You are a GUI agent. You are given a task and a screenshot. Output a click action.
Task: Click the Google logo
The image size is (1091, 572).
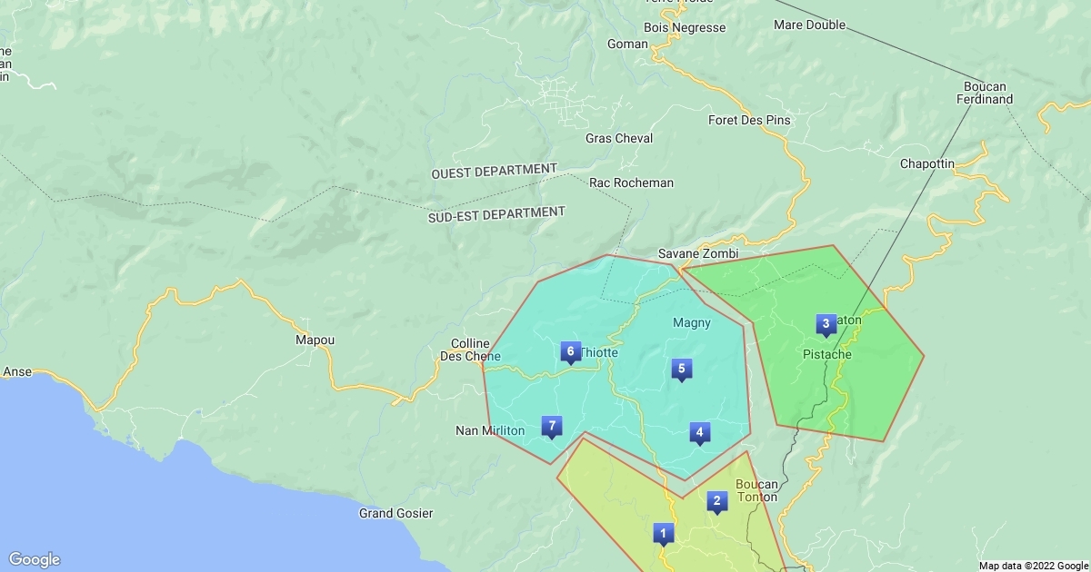(x=35, y=559)
